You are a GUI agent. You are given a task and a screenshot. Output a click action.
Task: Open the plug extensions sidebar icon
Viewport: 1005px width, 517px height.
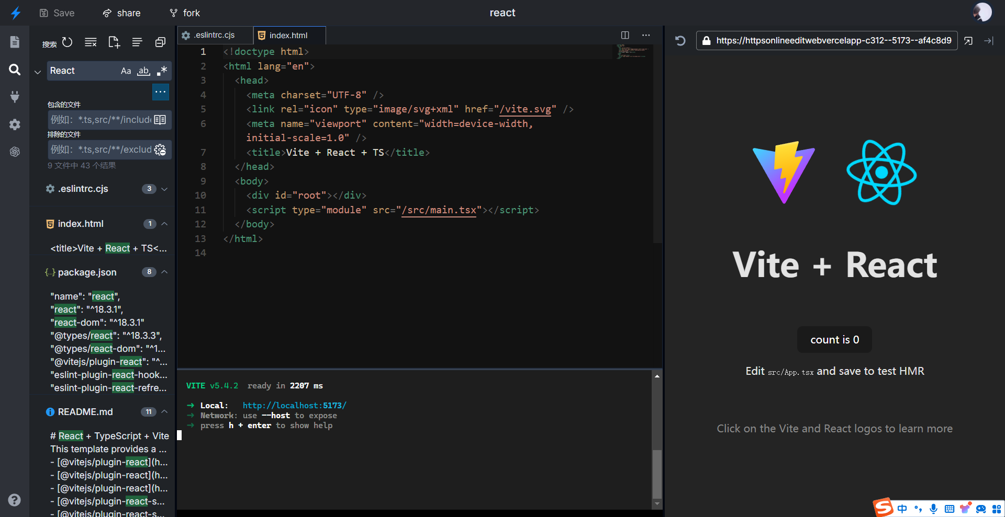(x=15, y=97)
